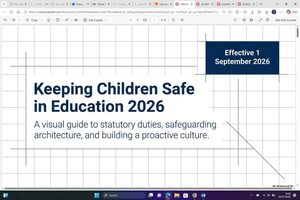Screen dimensions: 300x200
Task: Click the taskbar Search box
Action: (124, 195)
